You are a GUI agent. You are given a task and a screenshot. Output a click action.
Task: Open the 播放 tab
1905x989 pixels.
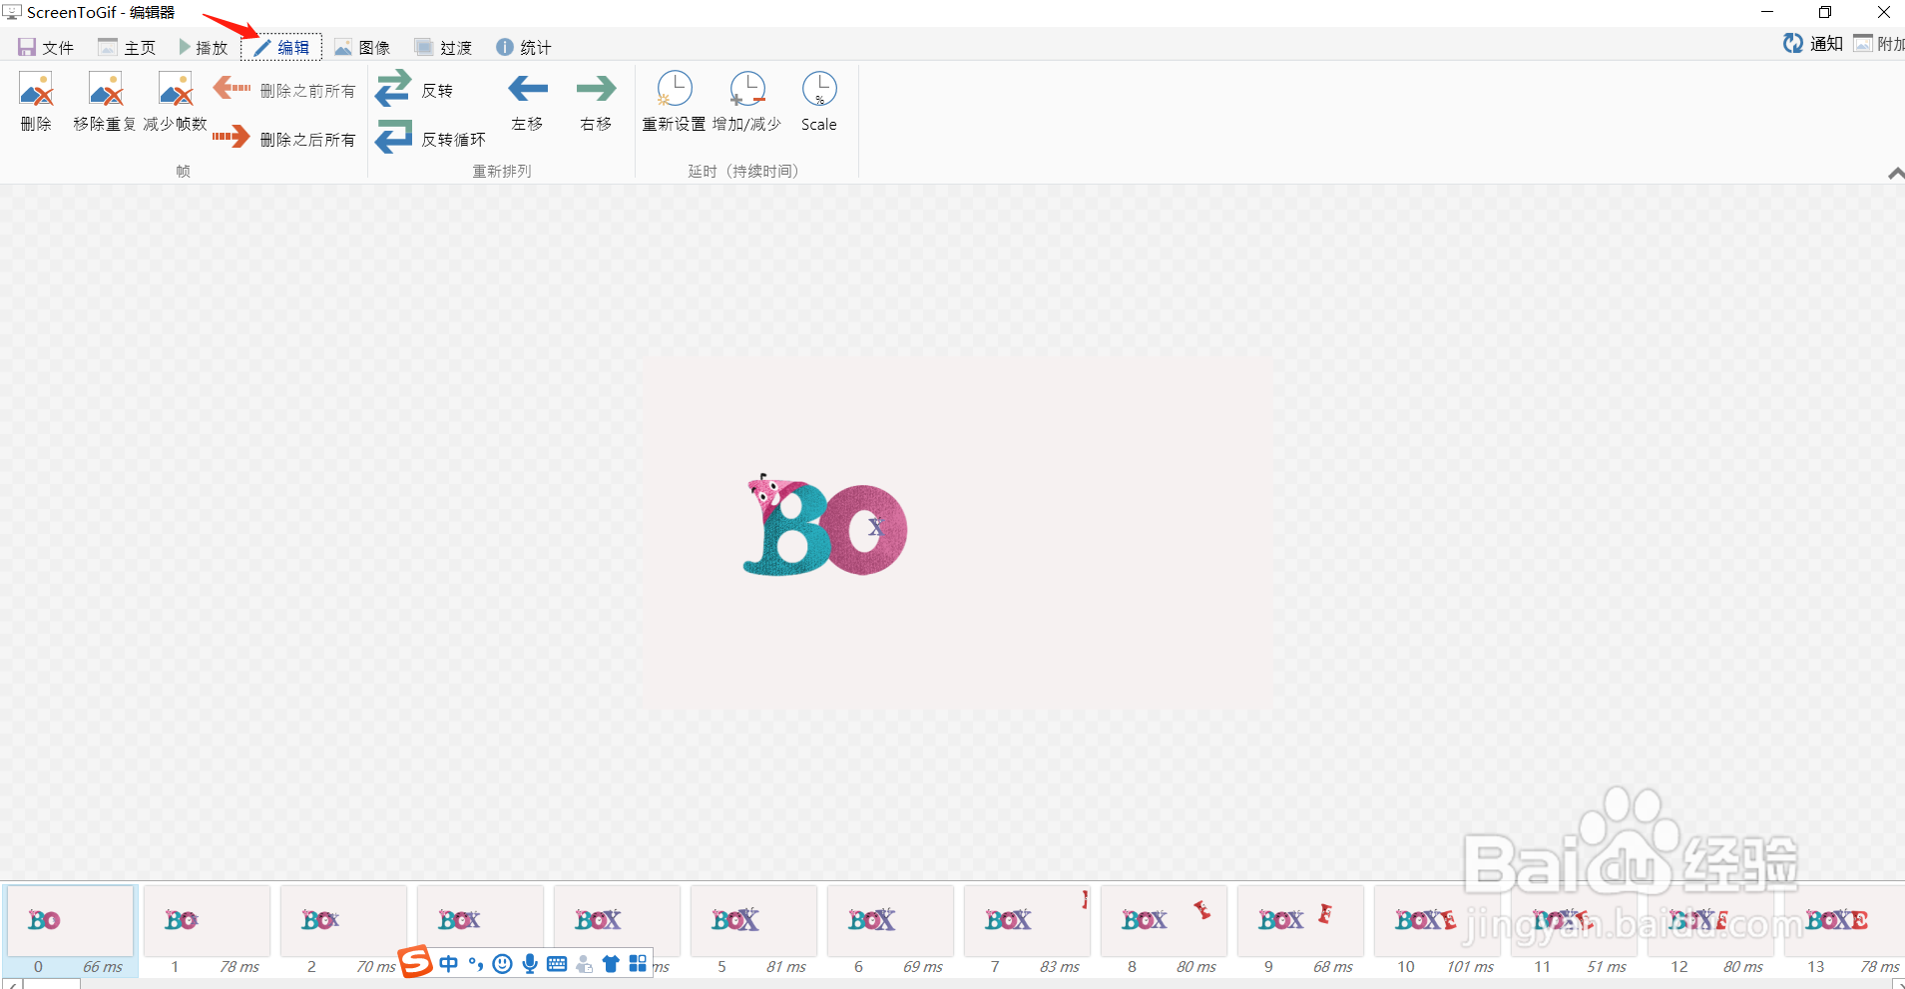tap(203, 47)
